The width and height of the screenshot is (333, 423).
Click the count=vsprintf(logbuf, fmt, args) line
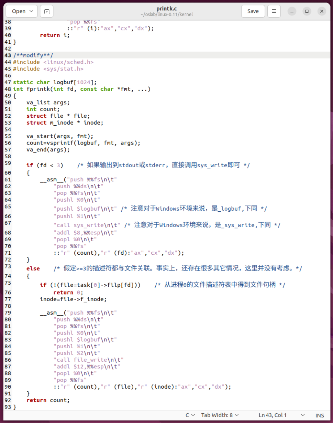pyautogui.click(x=84, y=143)
